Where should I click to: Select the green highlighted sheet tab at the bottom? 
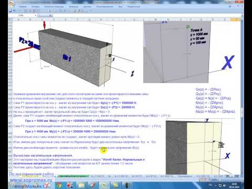point(73,176)
